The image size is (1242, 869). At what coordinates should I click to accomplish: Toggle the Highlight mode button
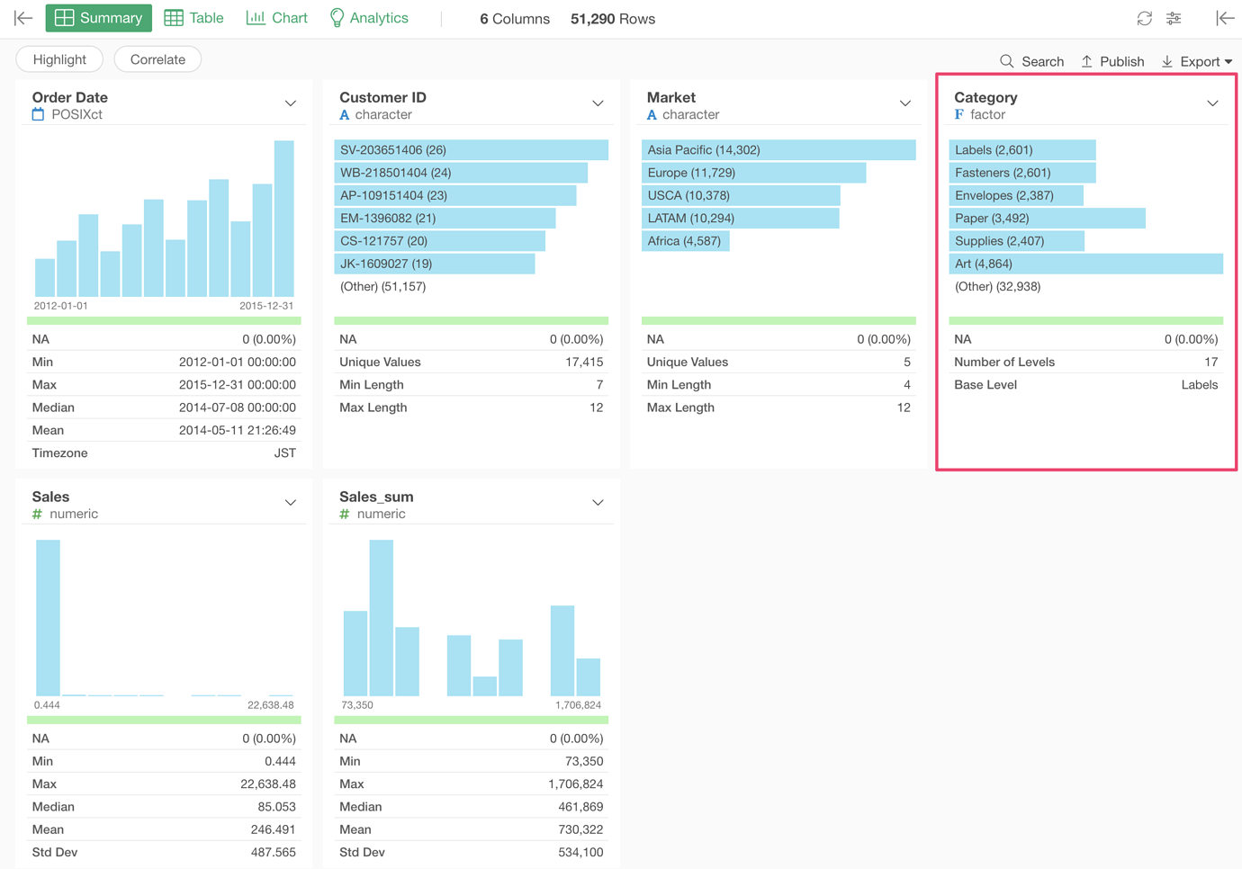pos(59,59)
